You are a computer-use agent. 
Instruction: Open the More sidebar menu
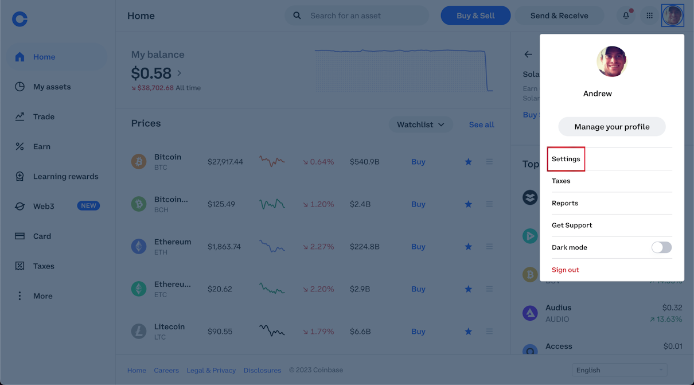coord(57,296)
